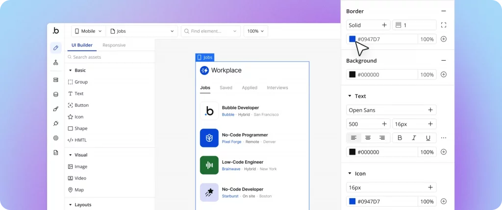Add text color with plus-circle icon
Viewport: 502px width, 210px height.
pos(443,152)
